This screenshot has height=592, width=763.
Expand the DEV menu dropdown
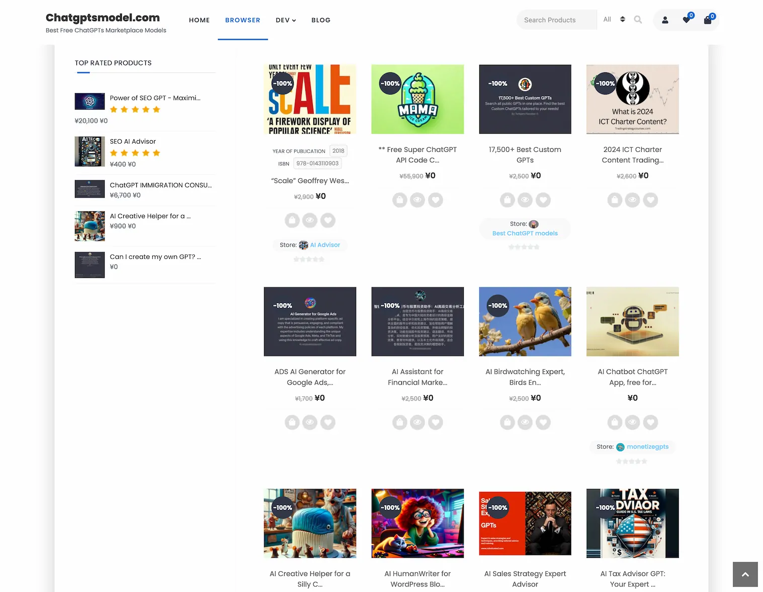click(x=286, y=20)
